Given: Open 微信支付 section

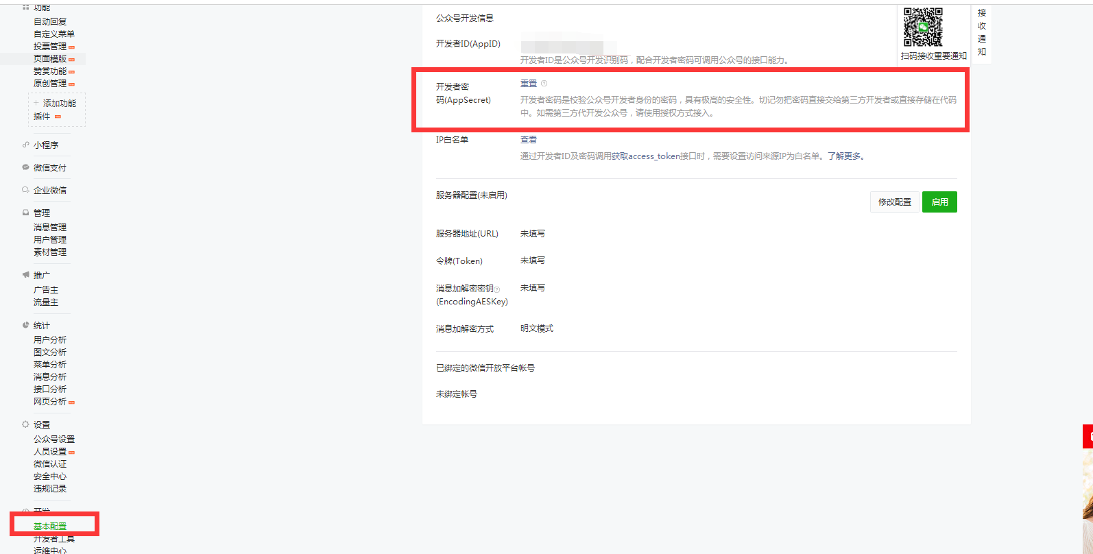Looking at the screenshot, I should (x=50, y=168).
